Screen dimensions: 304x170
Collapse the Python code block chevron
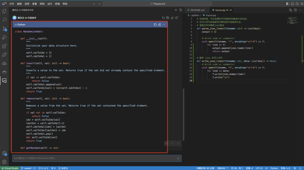[x=16, y=25]
